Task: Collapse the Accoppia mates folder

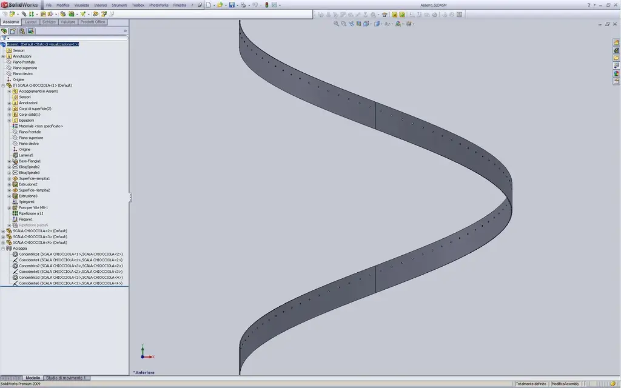Action: [3, 248]
